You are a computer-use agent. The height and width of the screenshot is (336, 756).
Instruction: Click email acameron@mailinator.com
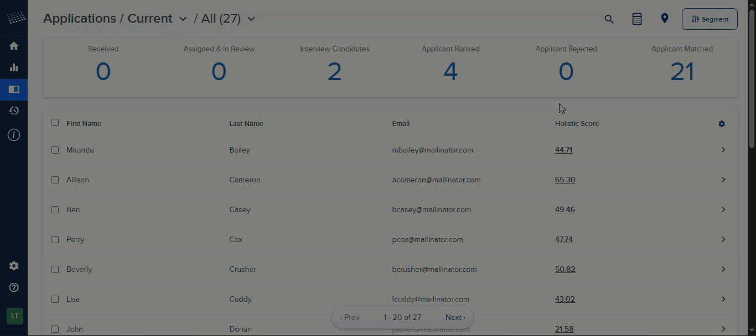pos(436,180)
